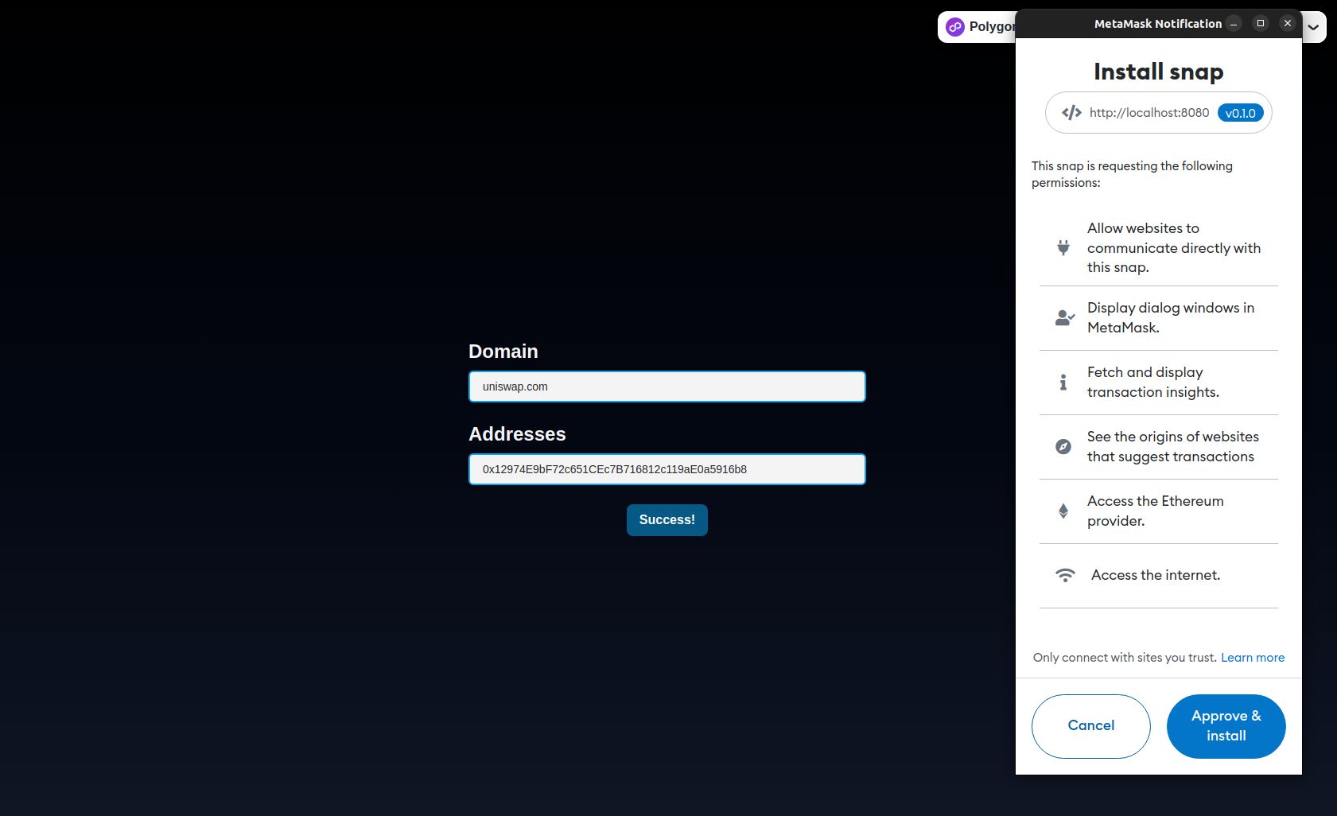Click 'Only connect with sites you trust.' text
The image size is (1337, 816).
1125,657
